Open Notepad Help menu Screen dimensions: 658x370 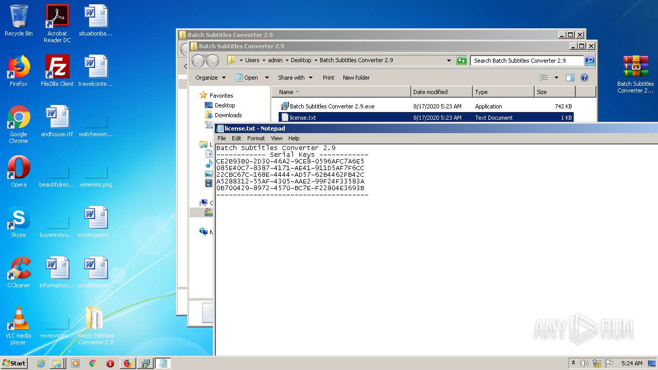tap(294, 138)
